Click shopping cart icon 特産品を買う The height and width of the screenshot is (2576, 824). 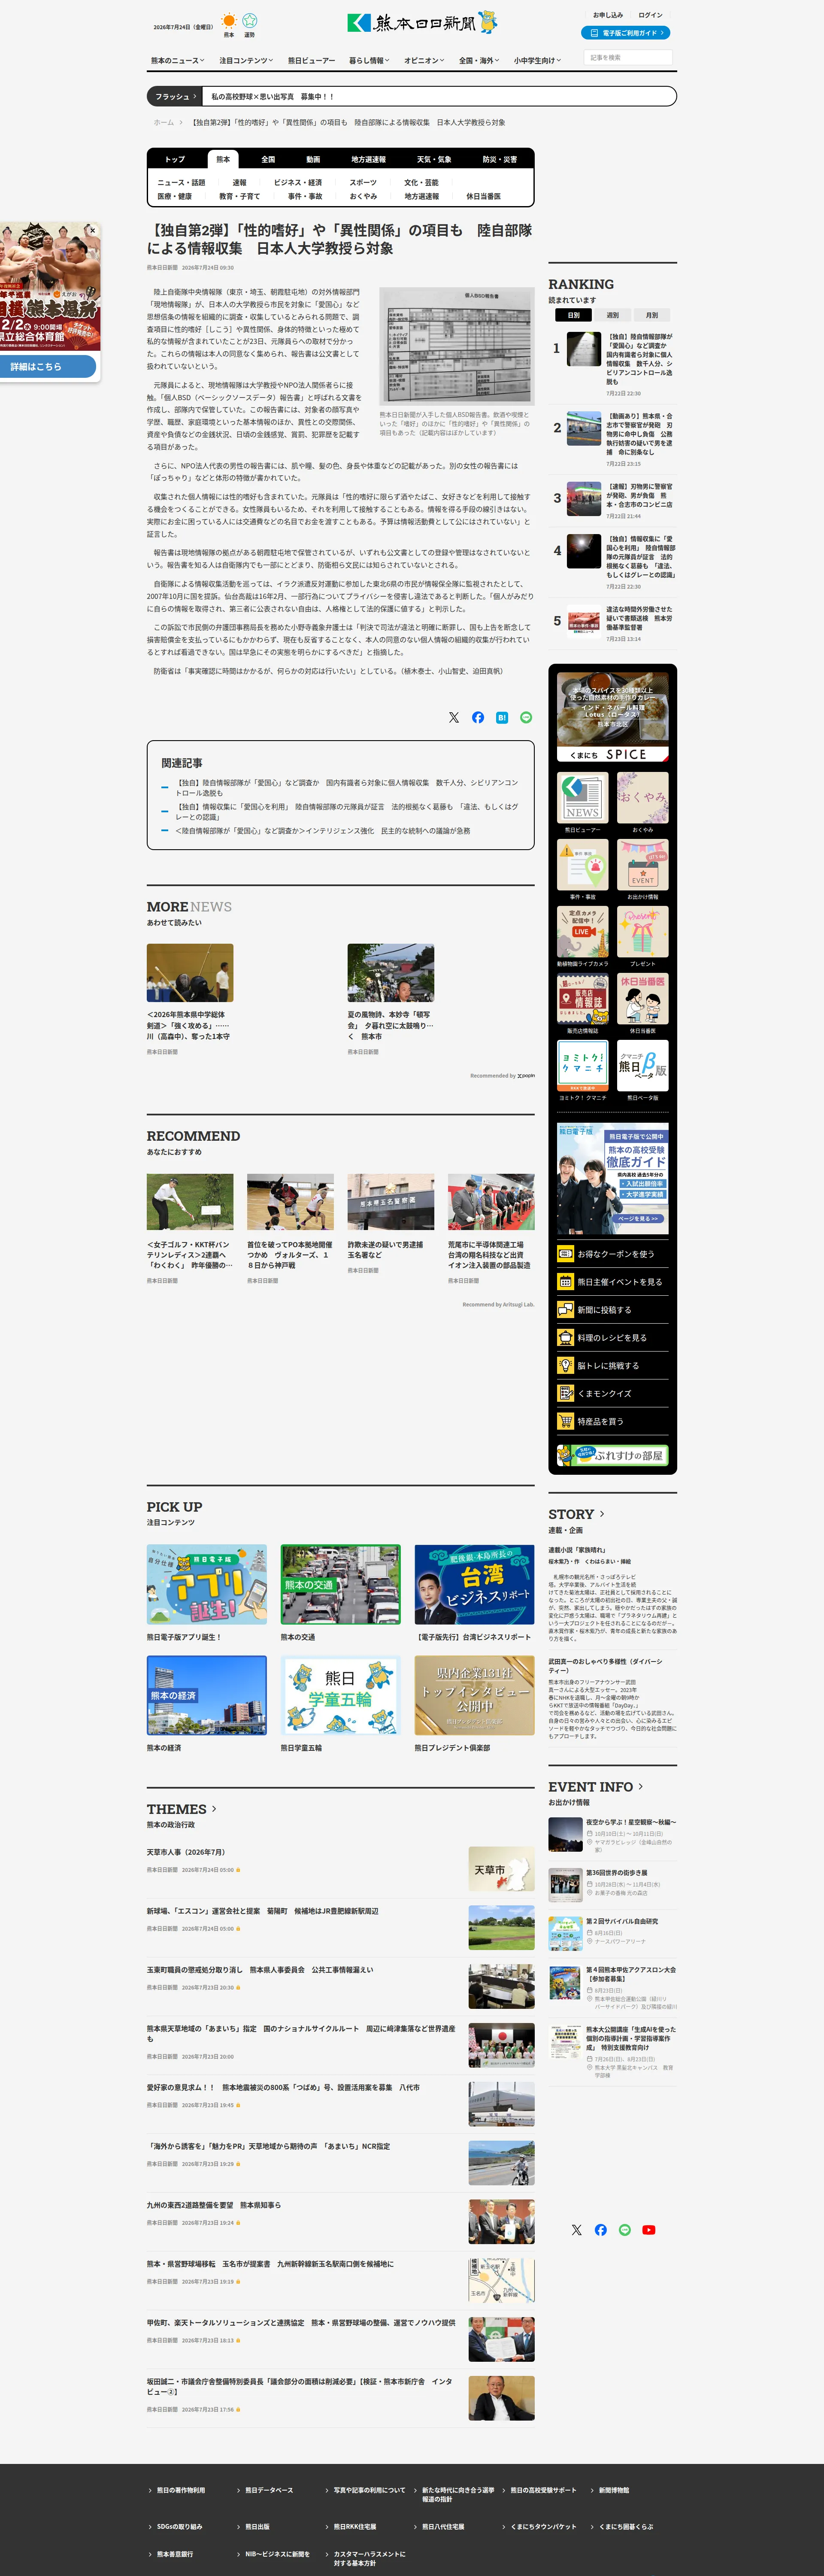[566, 1421]
